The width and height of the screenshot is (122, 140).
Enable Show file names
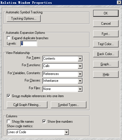(x=8, y=121)
